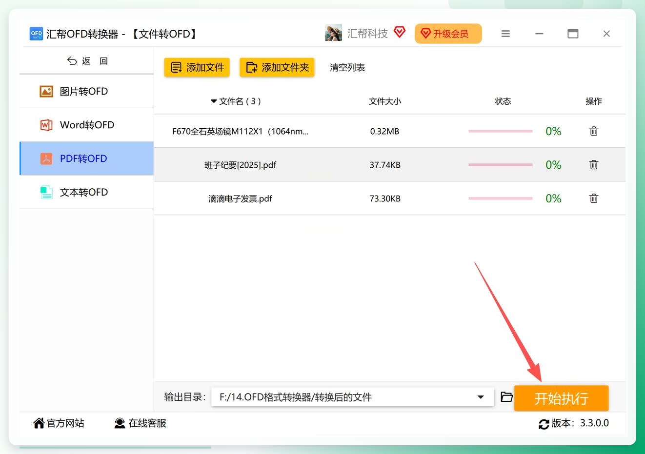This screenshot has height=454, width=645.
Task: Select file name 滴滴电子发票.pdf
Action: pyautogui.click(x=241, y=198)
